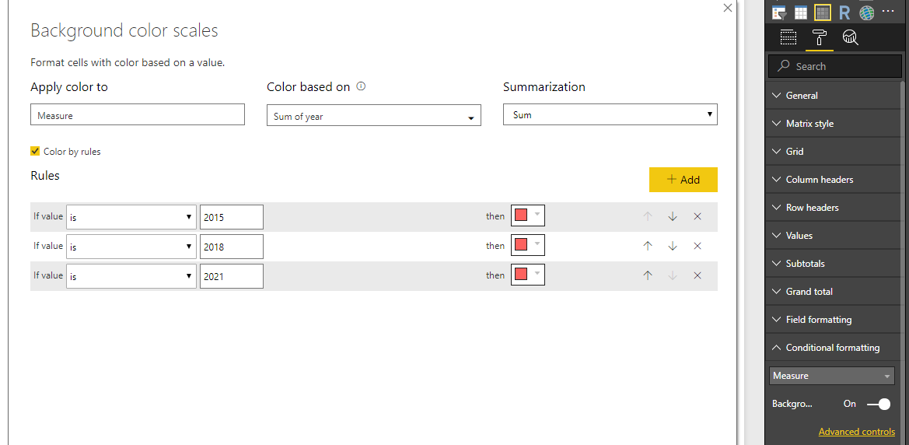
Task: Expand the Grand total section
Action: [834, 291]
